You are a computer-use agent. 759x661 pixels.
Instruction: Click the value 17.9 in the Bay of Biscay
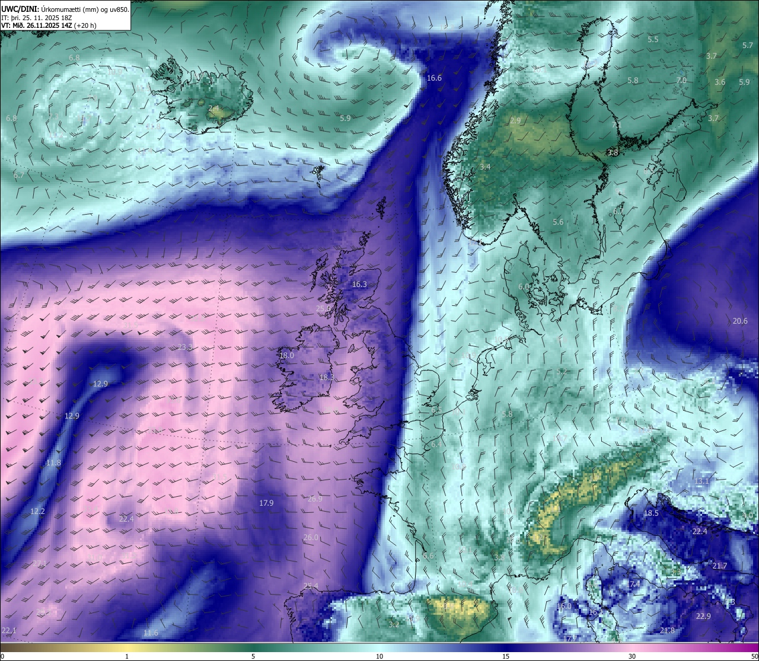point(266,503)
